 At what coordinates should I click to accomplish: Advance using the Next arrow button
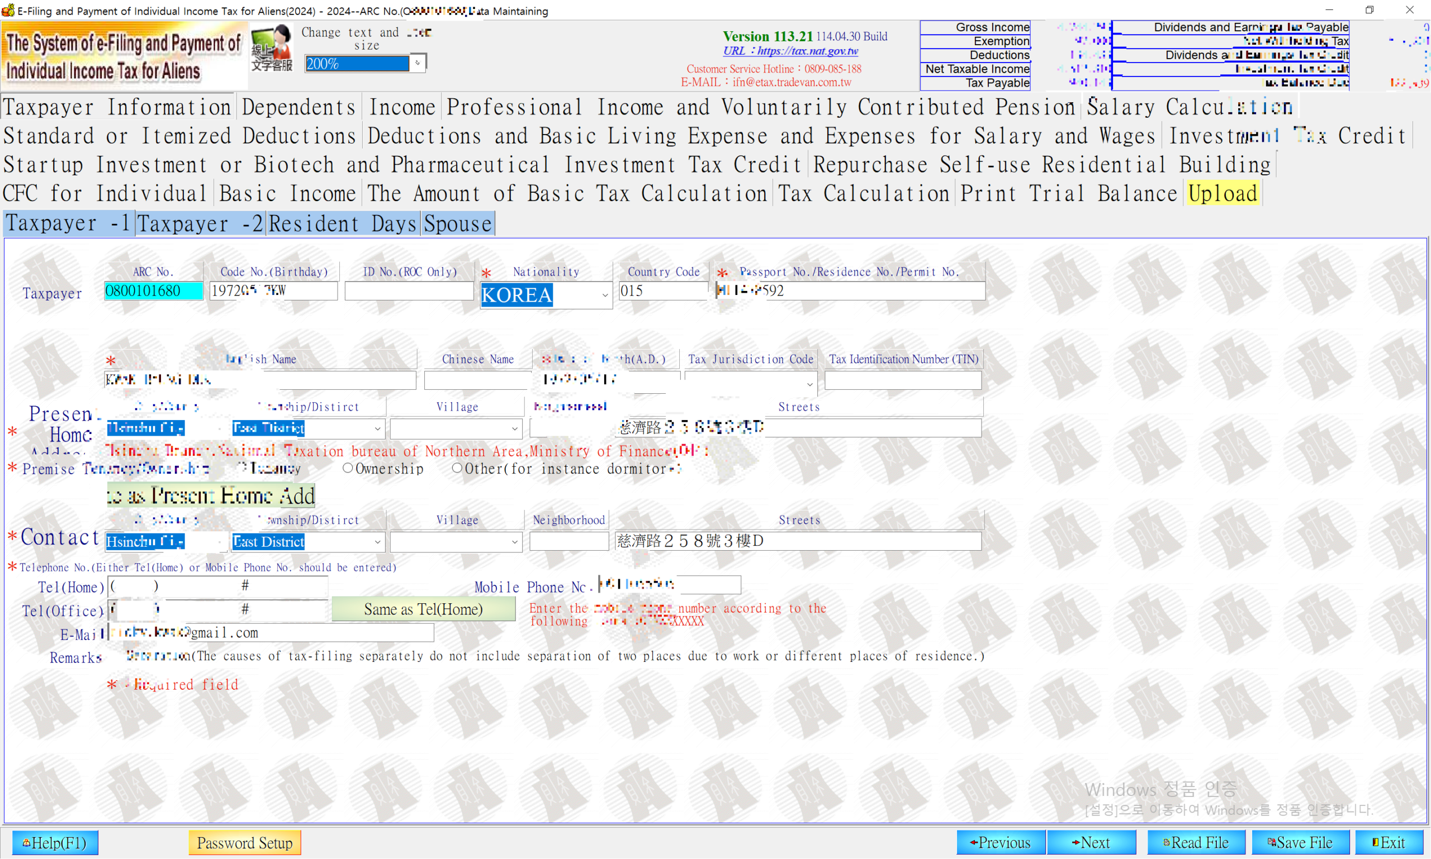click(1092, 842)
